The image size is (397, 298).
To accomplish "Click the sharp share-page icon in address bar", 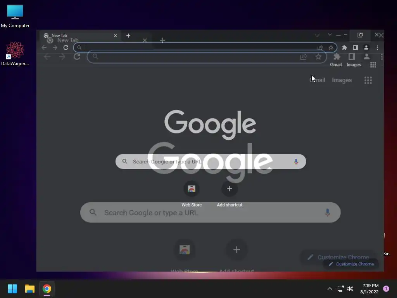I will point(320,47).
